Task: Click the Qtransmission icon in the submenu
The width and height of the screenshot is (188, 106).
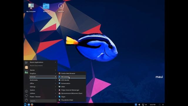Action: [59, 93]
